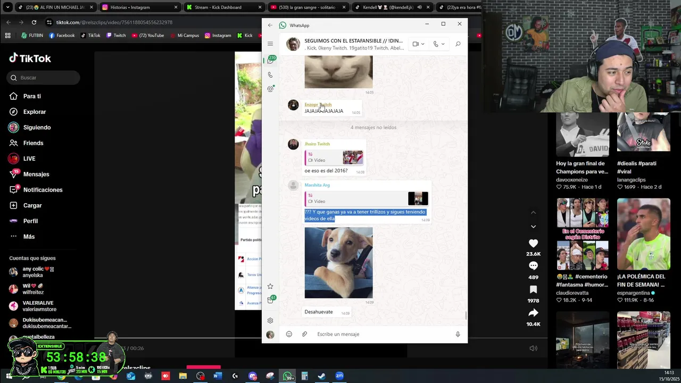Image resolution: width=681 pixels, height=383 pixels.
Task: Open TikTok 'Notificaciones' sidebar item
Action: (x=43, y=190)
